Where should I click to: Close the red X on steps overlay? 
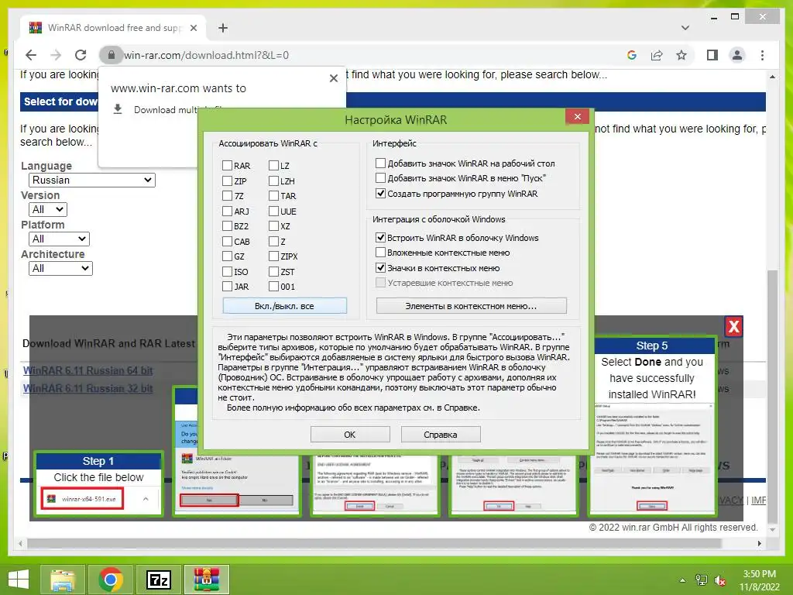point(734,327)
